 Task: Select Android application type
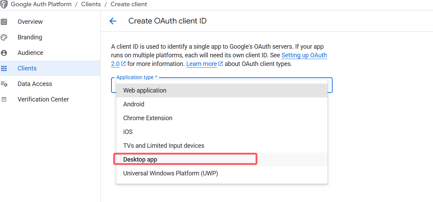click(x=222, y=104)
